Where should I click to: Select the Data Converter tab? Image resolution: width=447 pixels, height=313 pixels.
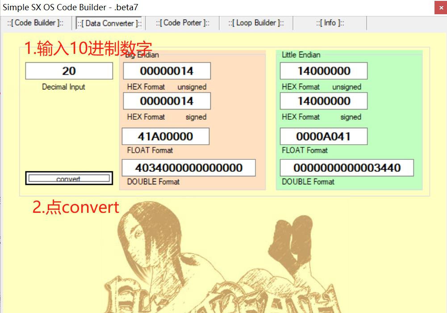click(x=110, y=23)
